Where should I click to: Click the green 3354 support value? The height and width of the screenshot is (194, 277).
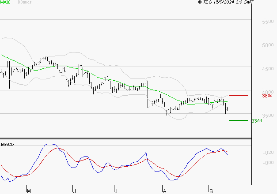tap(257, 121)
